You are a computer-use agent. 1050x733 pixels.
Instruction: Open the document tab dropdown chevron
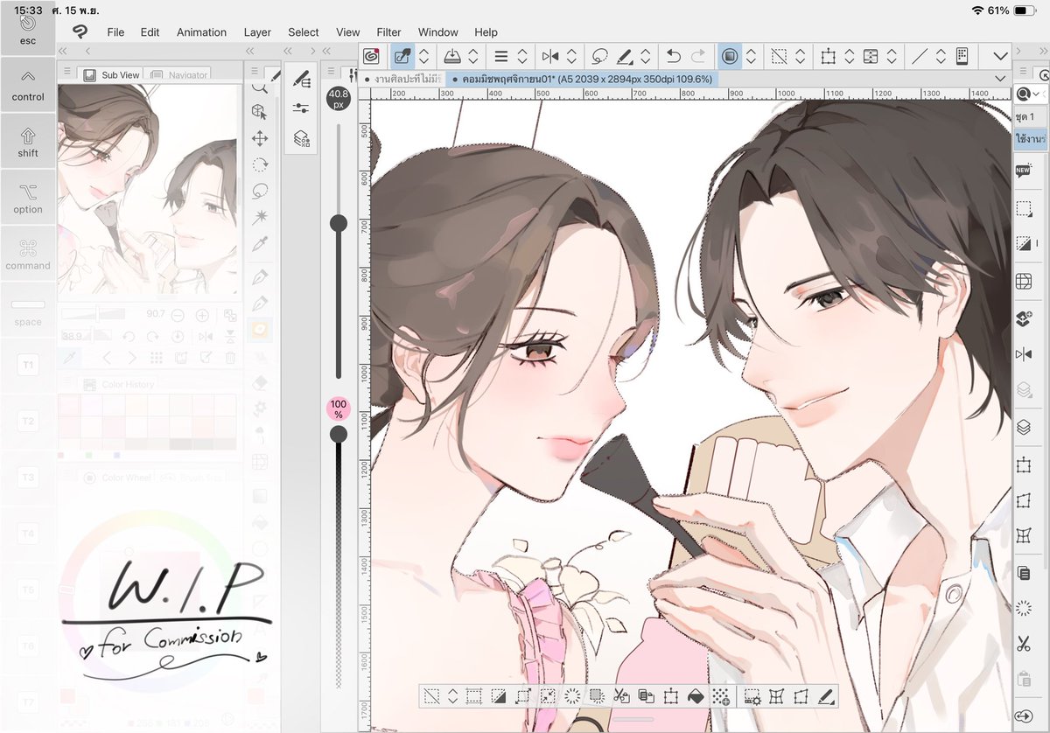(x=1000, y=78)
